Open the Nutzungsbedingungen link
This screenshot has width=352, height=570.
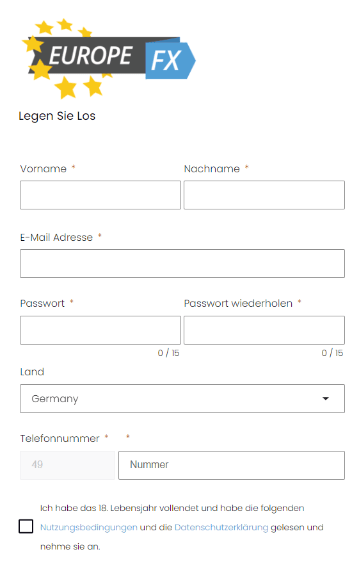(x=88, y=527)
